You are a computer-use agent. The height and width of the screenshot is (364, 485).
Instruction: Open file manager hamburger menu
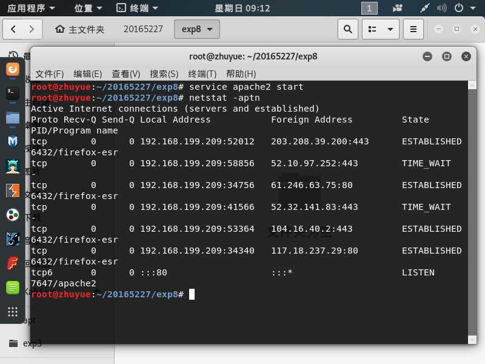click(x=413, y=29)
